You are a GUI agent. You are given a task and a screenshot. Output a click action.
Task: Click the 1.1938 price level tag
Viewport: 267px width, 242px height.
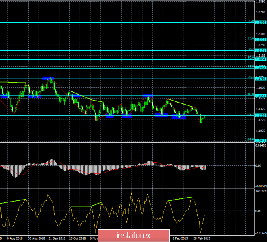click(x=261, y=68)
